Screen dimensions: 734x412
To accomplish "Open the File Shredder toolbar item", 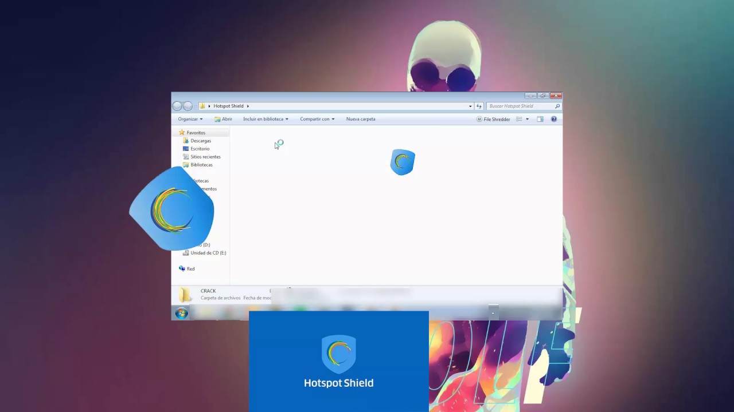I will click(493, 119).
